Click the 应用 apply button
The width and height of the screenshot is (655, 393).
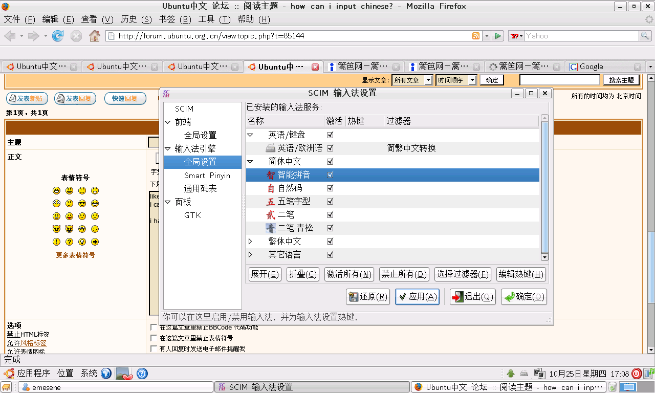pyautogui.click(x=417, y=297)
